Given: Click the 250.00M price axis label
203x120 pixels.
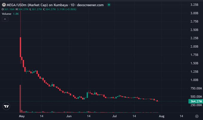Looking at the screenshot, I should pos(196,105).
